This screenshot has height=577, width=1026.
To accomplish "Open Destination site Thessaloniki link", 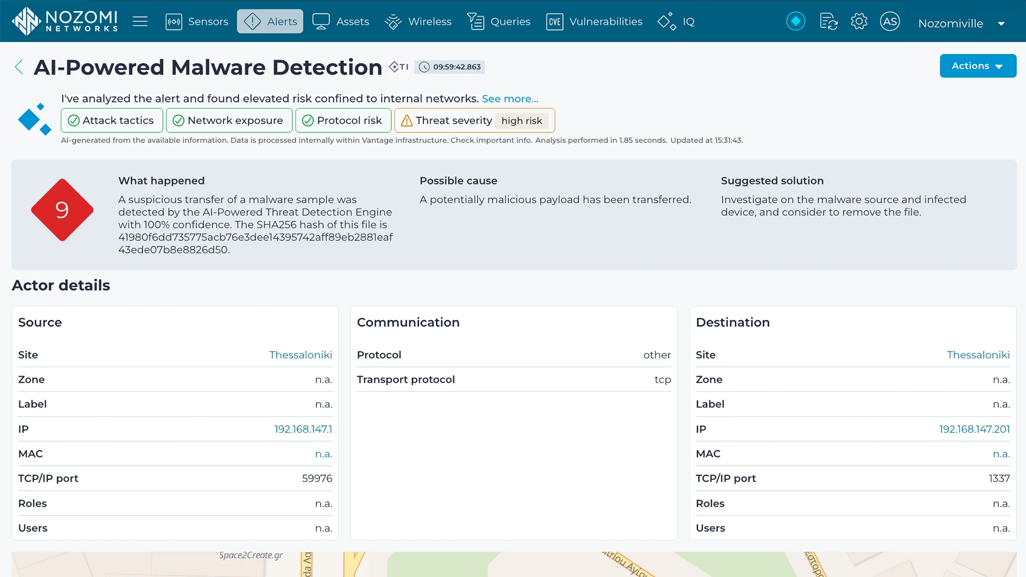I will pos(978,355).
